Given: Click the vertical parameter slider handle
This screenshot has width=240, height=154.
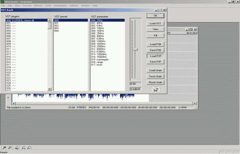Looking at the screenshot, I should click(x=135, y=49).
